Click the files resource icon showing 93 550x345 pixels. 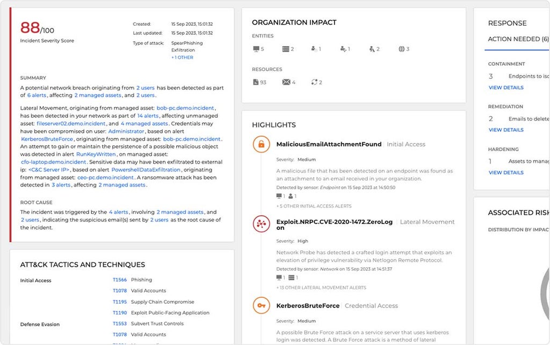[256, 82]
